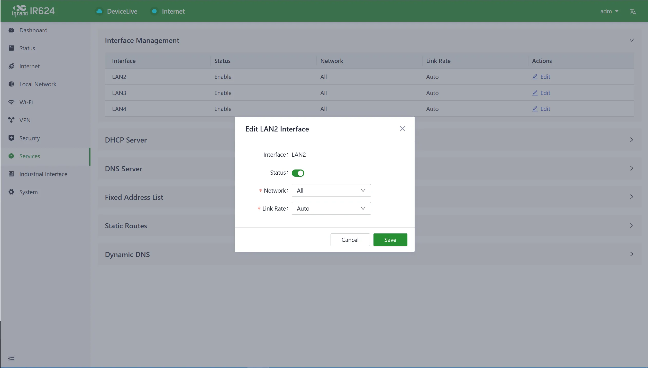
Task: Collapse the Interface Management section
Action: [x=632, y=40]
